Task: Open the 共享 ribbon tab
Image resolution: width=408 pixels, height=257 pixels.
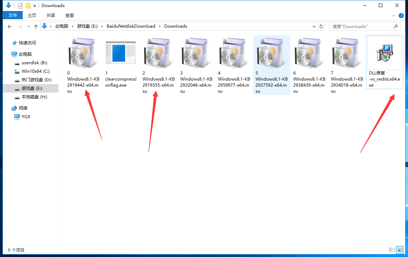Action: (x=51, y=15)
